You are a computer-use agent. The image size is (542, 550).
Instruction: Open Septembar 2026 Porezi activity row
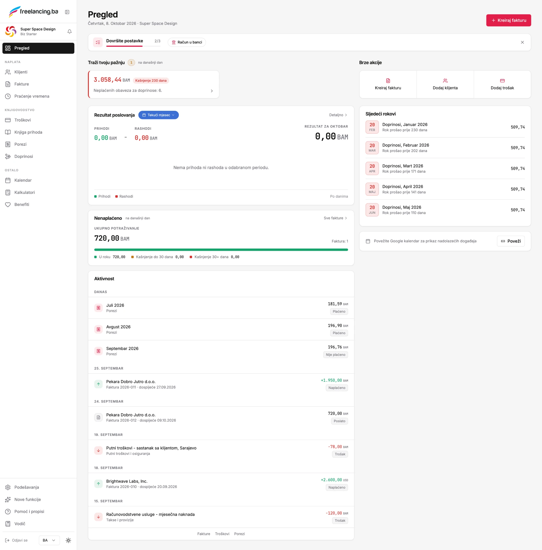pos(221,351)
